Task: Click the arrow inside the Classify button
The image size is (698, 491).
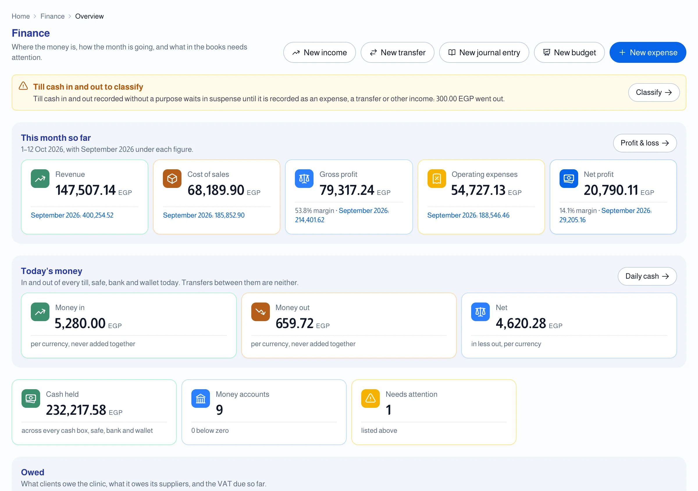Action: point(668,92)
